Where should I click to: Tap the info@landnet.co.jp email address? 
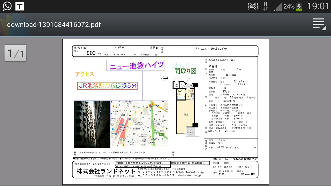(x=189, y=175)
